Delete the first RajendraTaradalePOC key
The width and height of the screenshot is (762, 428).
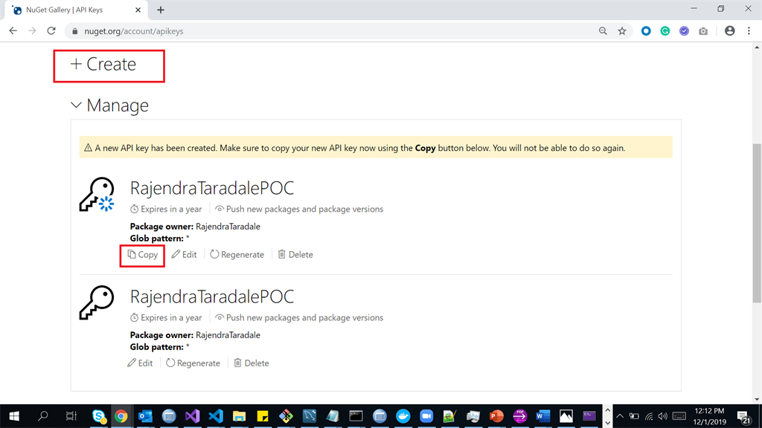pos(295,255)
